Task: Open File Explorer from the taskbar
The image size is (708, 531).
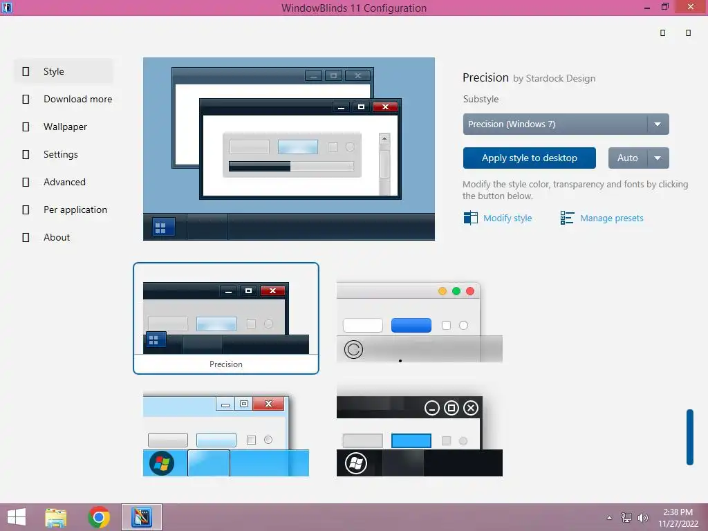Action: click(x=56, y=517)
